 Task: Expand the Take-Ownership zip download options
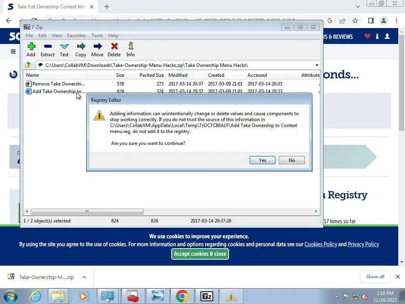84,277
